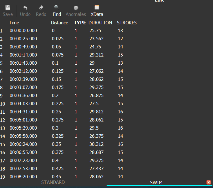The image size is (213, 188).
Task: Select duration cell 27.062
Action: (x=96, y=71)
